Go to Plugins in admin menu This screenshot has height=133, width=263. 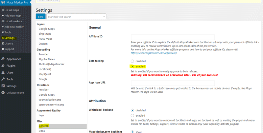click(x=11, y=66)
